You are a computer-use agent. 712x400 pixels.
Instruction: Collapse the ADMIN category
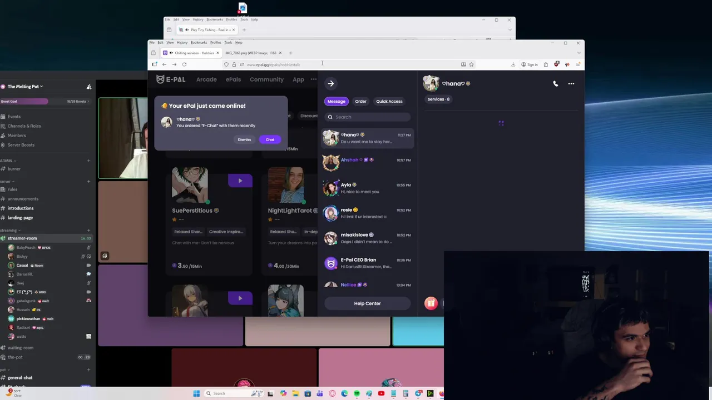(8, 161)
